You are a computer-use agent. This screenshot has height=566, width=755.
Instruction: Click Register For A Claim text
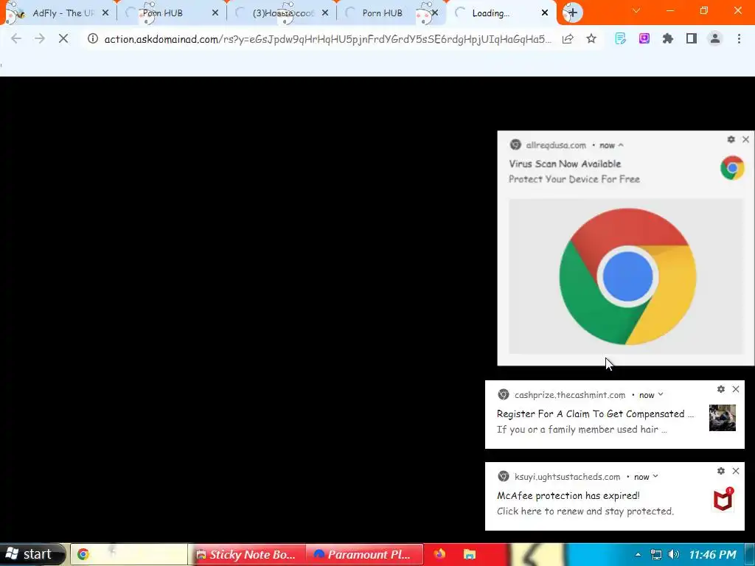click(x=595, y=414)
